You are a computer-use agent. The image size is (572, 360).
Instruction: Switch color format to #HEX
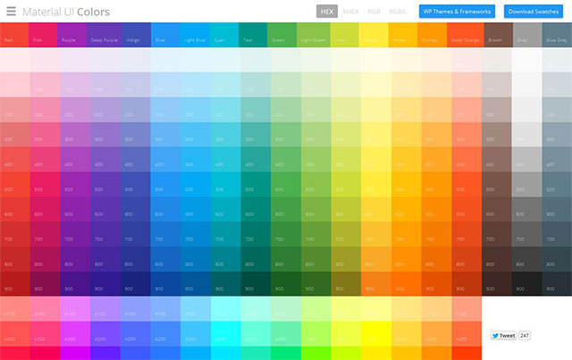pyautogui.click(x=351, y=12)
